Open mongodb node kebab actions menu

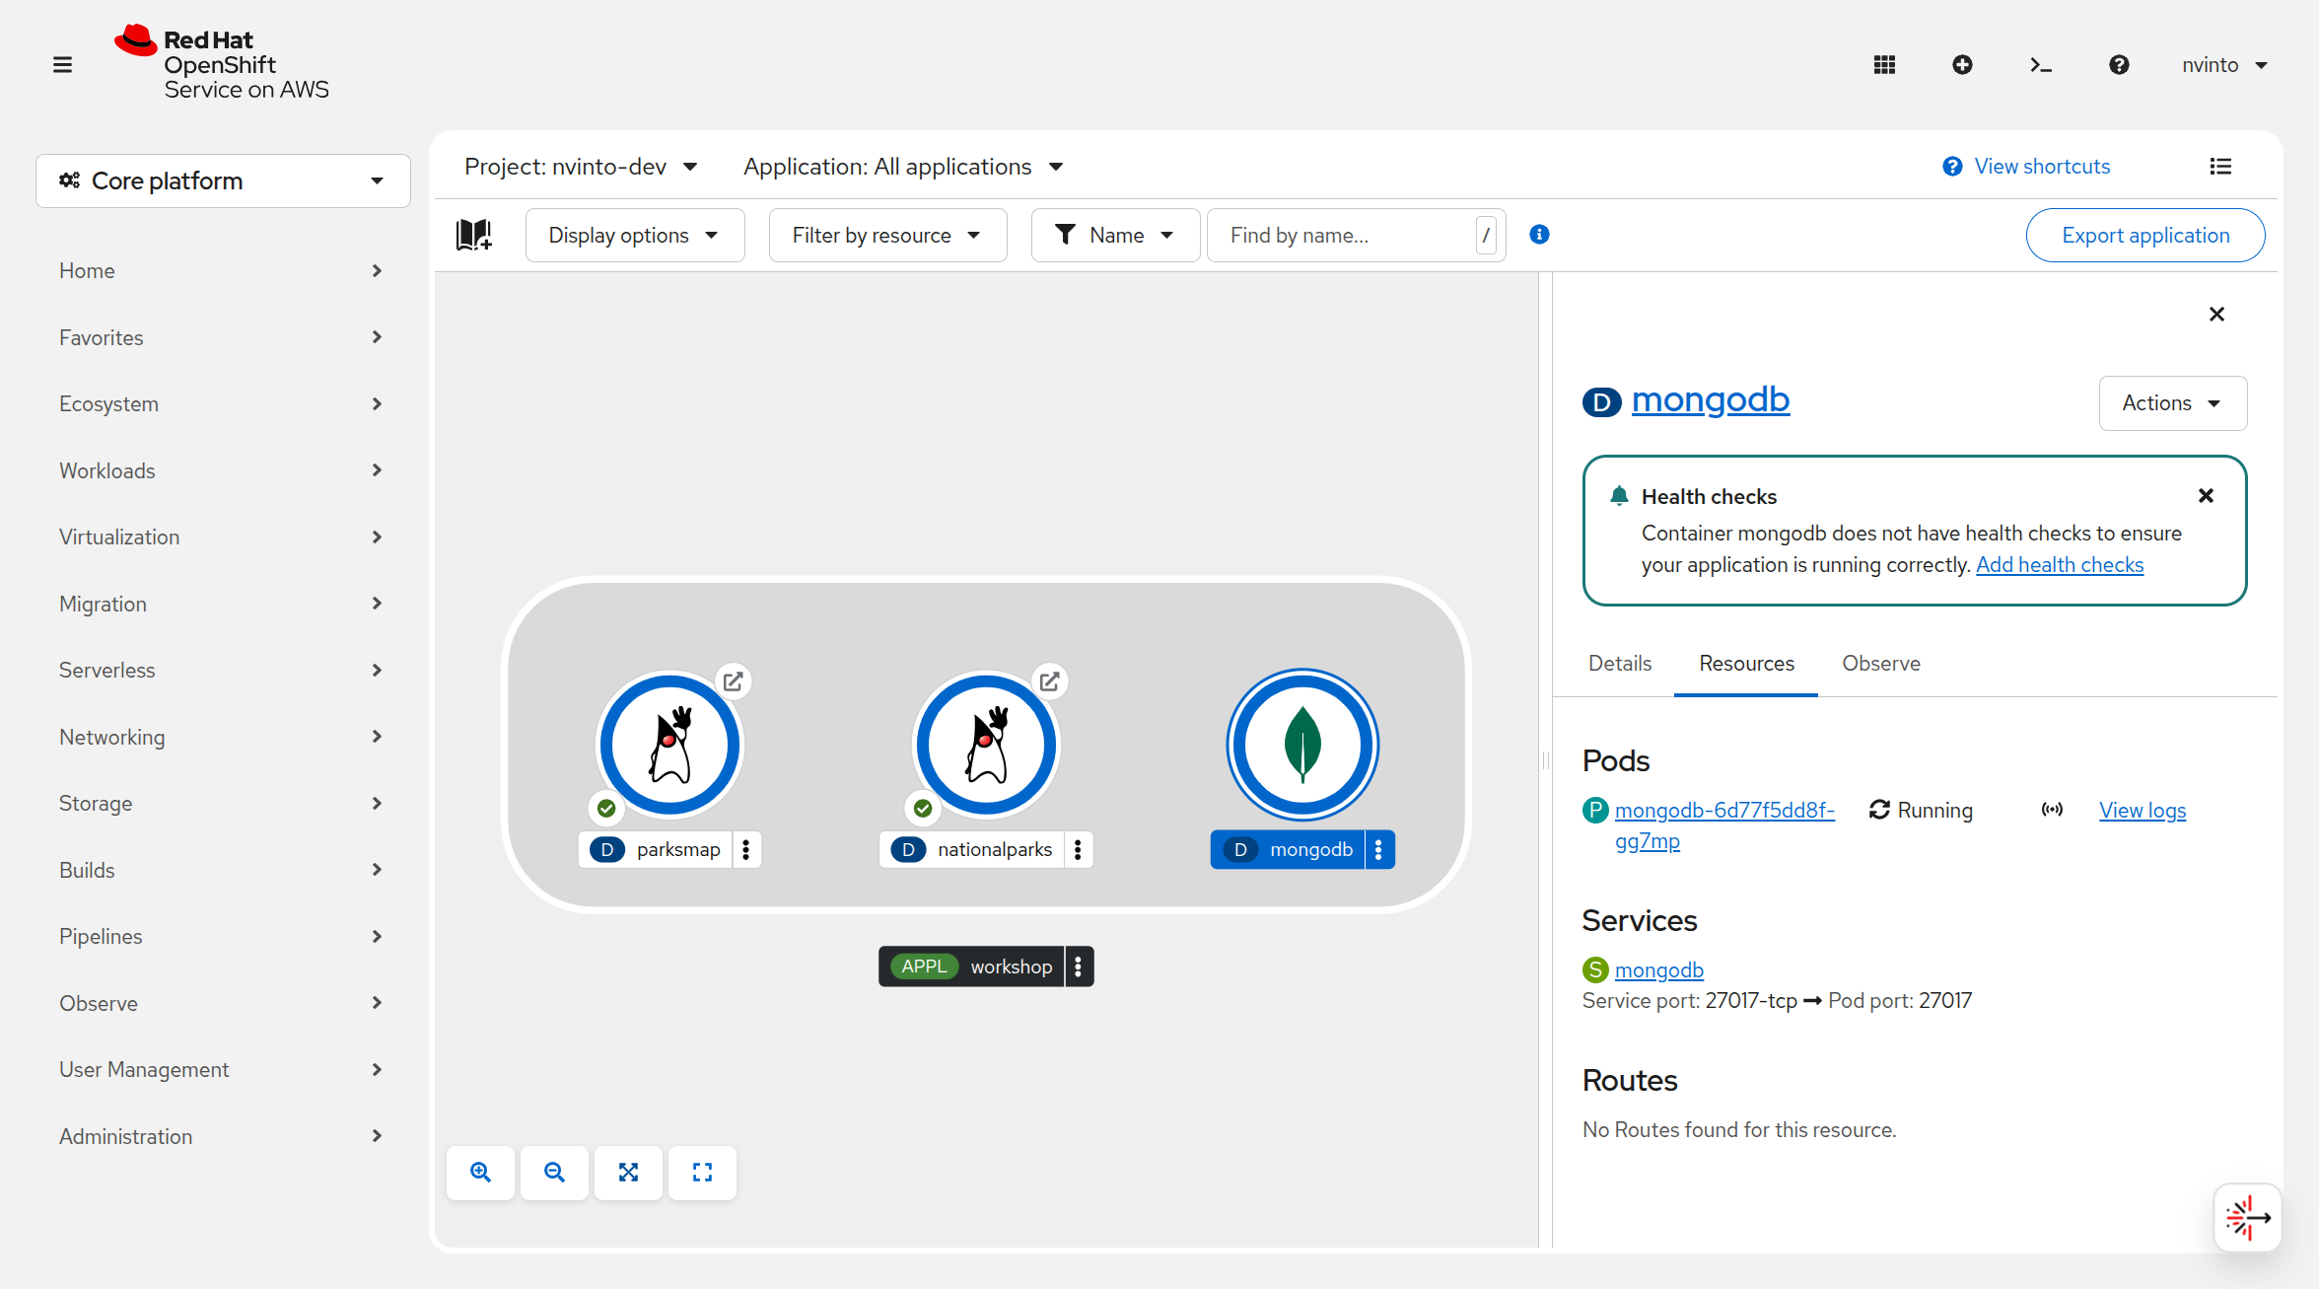click(x=1378, y=849)
